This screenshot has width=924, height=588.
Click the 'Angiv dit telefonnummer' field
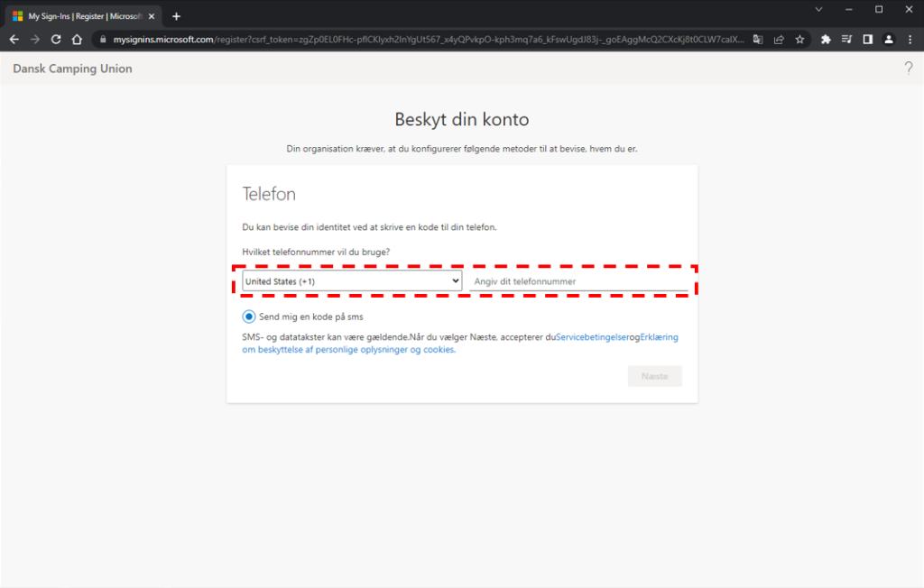point(579,281)
